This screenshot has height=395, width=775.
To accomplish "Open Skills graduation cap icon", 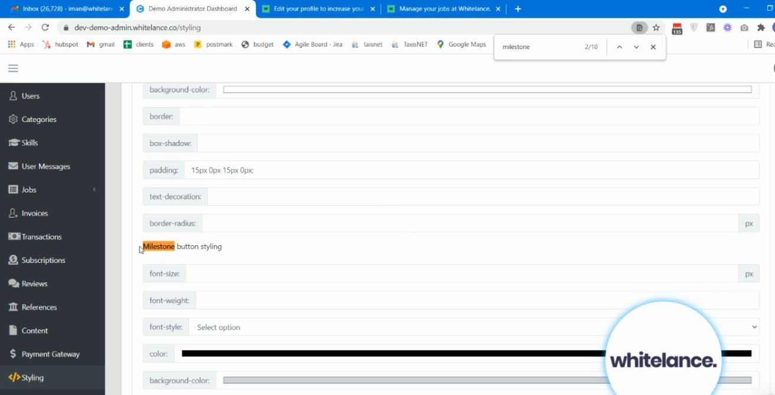I will point(13,143).
